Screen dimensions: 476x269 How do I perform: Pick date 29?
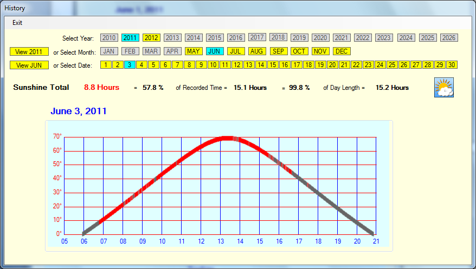click(x=440, y=65)
